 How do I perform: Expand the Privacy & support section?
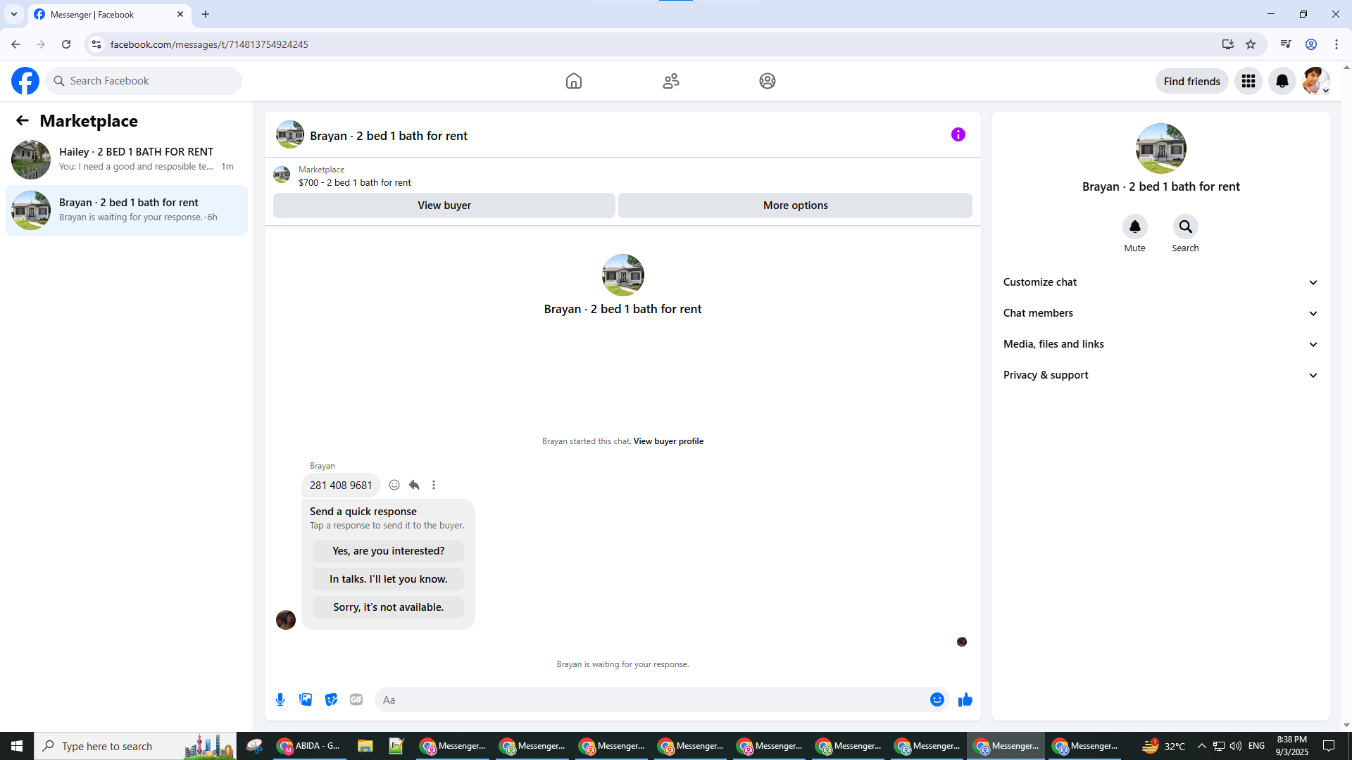click(1161, 375)
